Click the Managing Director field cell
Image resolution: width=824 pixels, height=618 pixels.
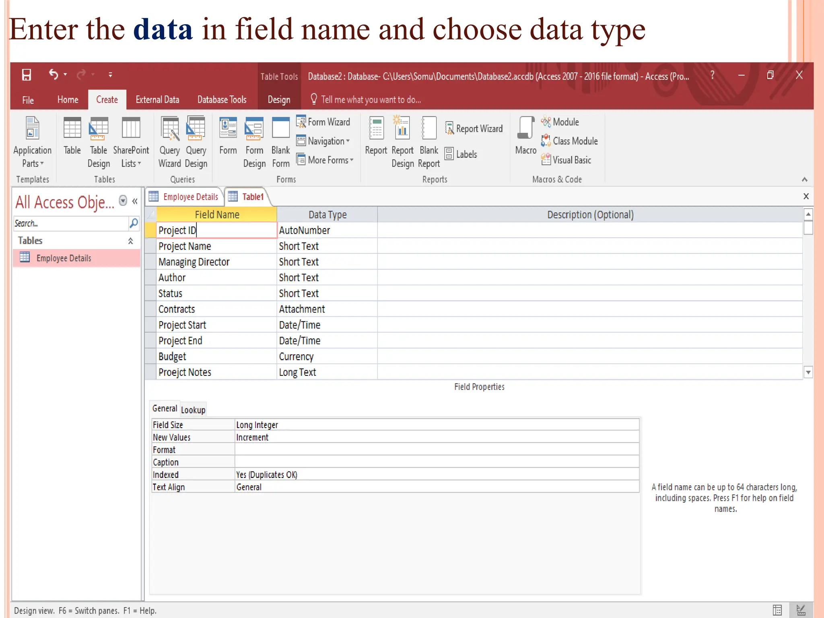[216, 262]
